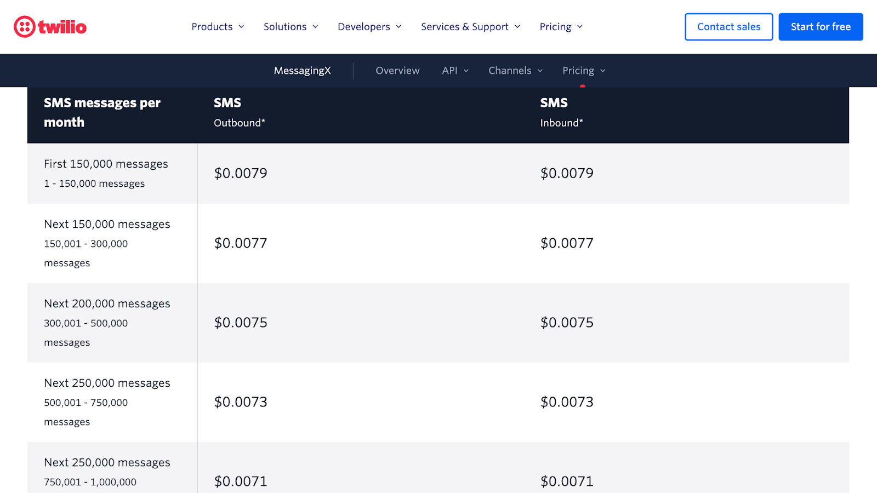Open the Products menu
Screen dimensions: 877x493
tap(212, 27)
